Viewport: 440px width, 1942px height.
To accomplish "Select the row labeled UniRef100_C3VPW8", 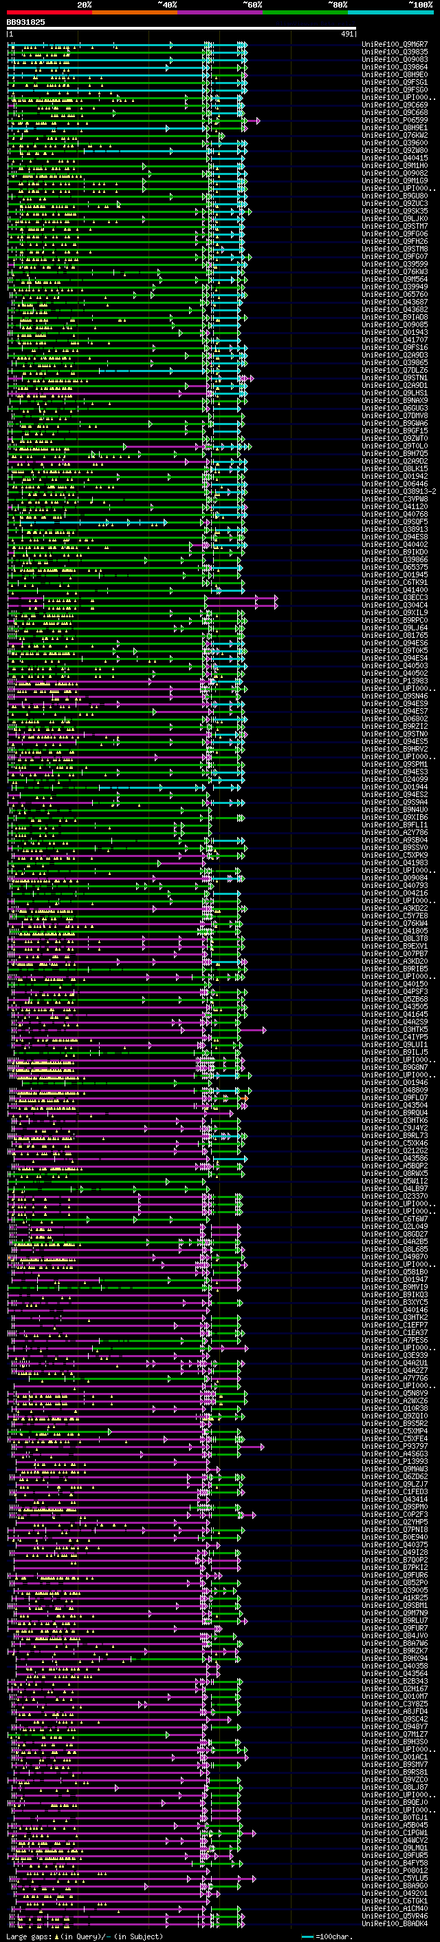I will point(395,499).
